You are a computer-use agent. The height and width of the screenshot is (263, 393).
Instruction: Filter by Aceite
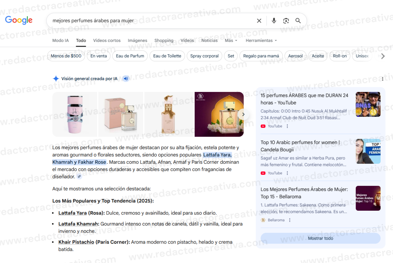(318, 56)
